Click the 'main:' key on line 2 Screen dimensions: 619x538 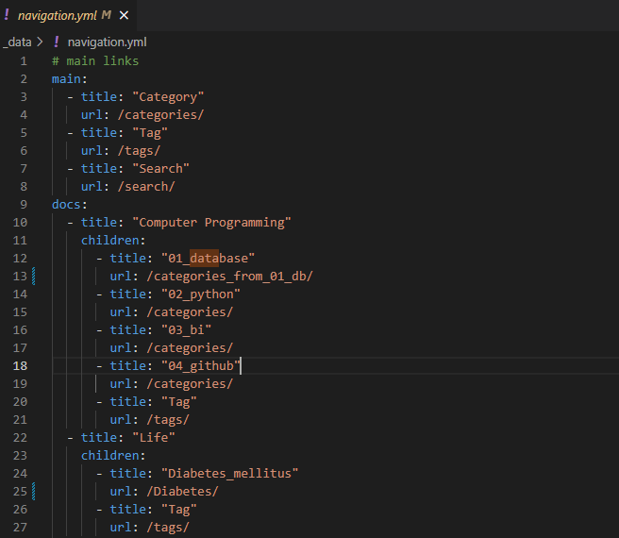click(69, 79)
